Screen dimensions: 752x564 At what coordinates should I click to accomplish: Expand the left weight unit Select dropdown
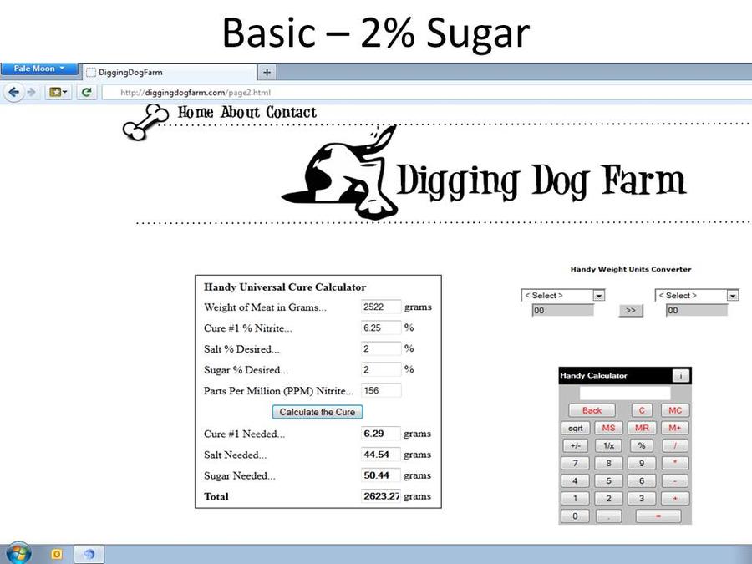pyautogui.click(x=562, y=295)
